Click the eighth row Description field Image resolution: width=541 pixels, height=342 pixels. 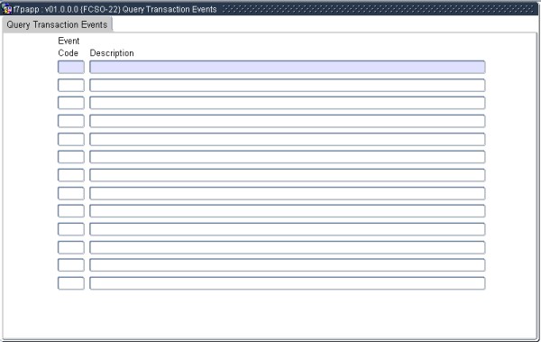(288, 193)
